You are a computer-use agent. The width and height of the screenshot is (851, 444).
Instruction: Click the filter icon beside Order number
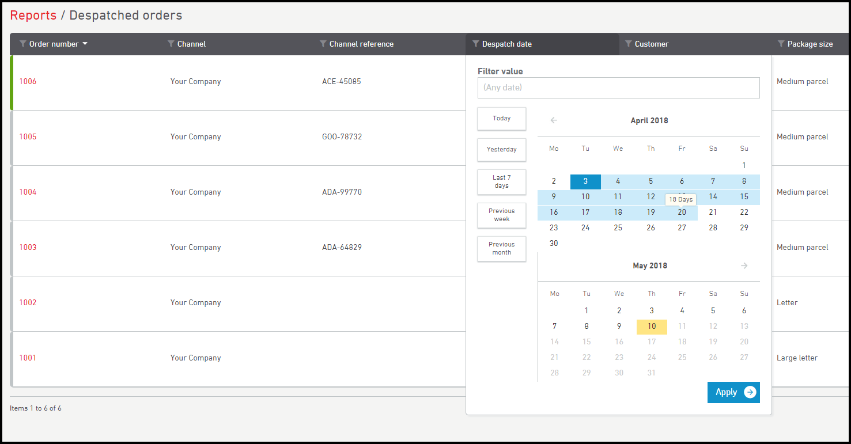pos(23,44)
